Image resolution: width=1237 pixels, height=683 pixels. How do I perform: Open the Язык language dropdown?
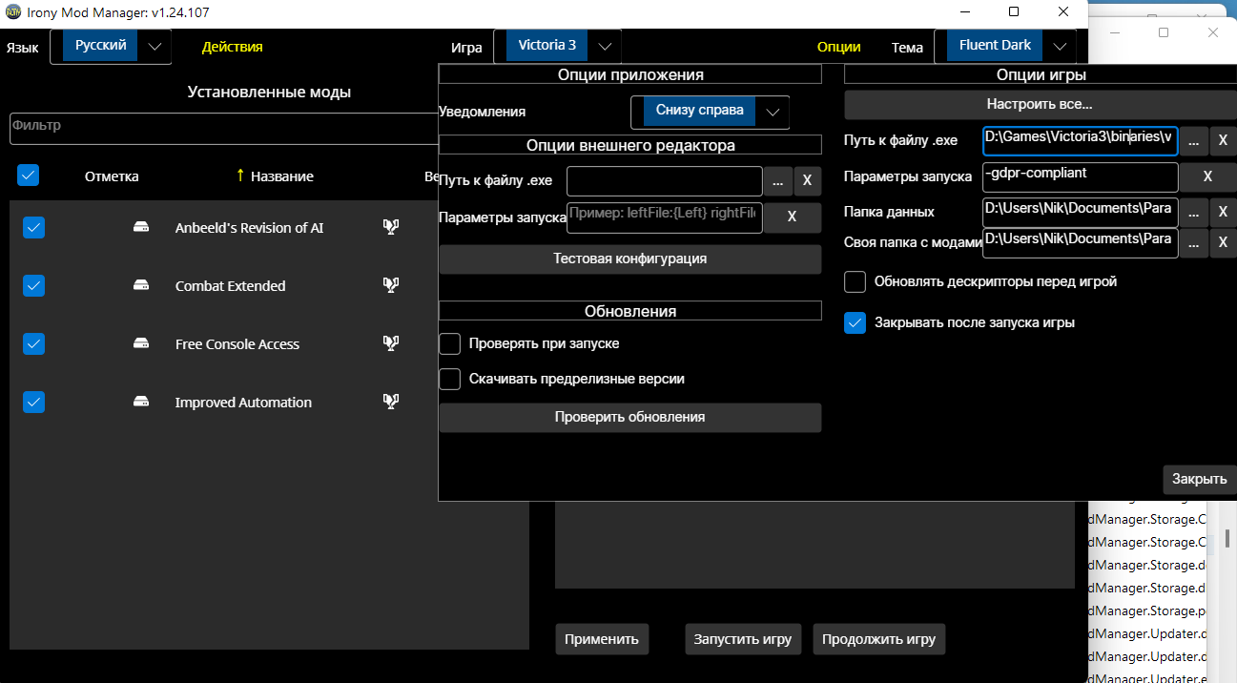click(x=111, y=46)
